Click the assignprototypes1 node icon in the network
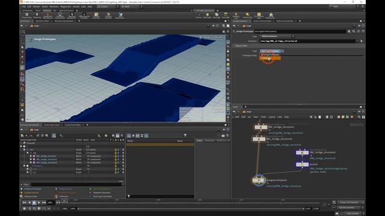The width and height of the screenshot is (385, 216). 259,181
